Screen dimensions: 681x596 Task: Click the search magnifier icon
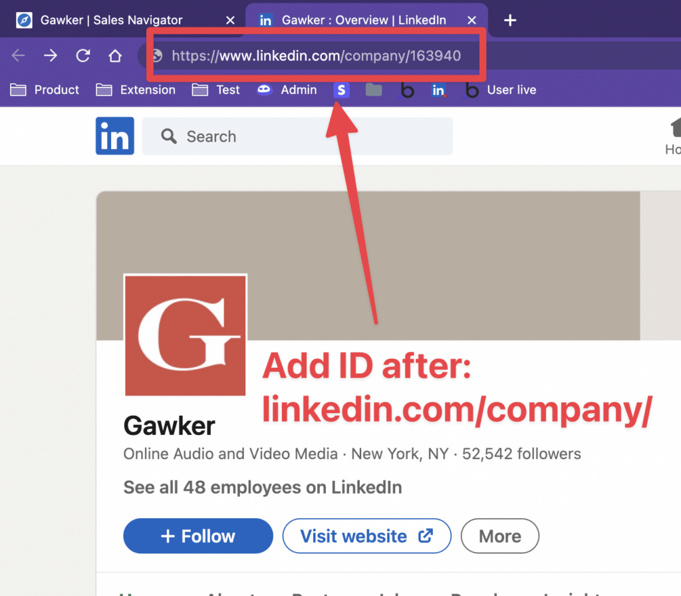pos(168,136)
